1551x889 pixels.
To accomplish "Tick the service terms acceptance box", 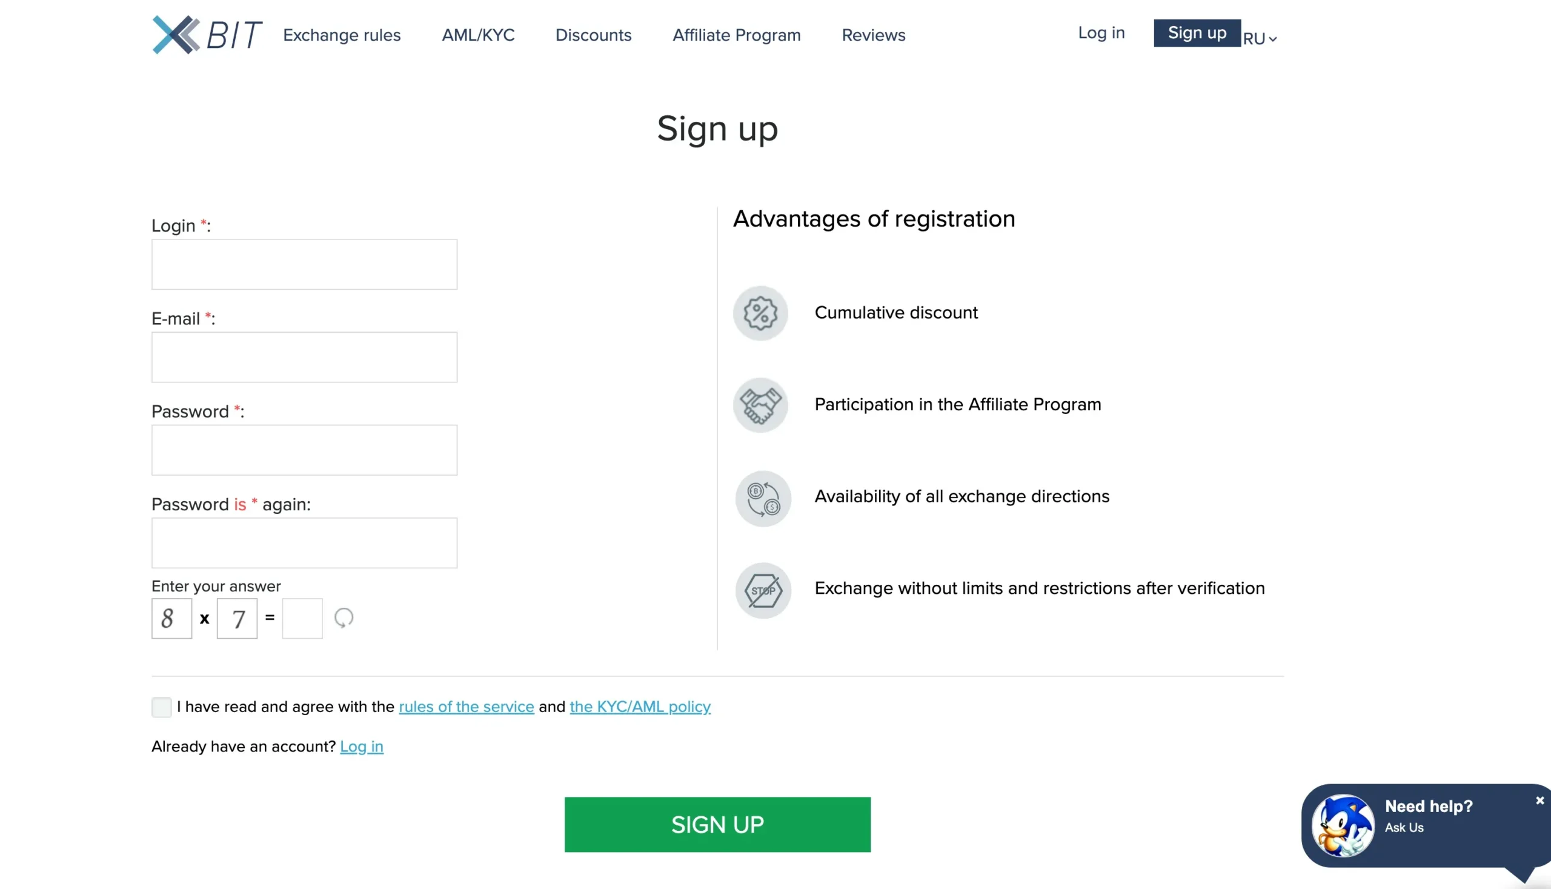I will pos(162,707).
